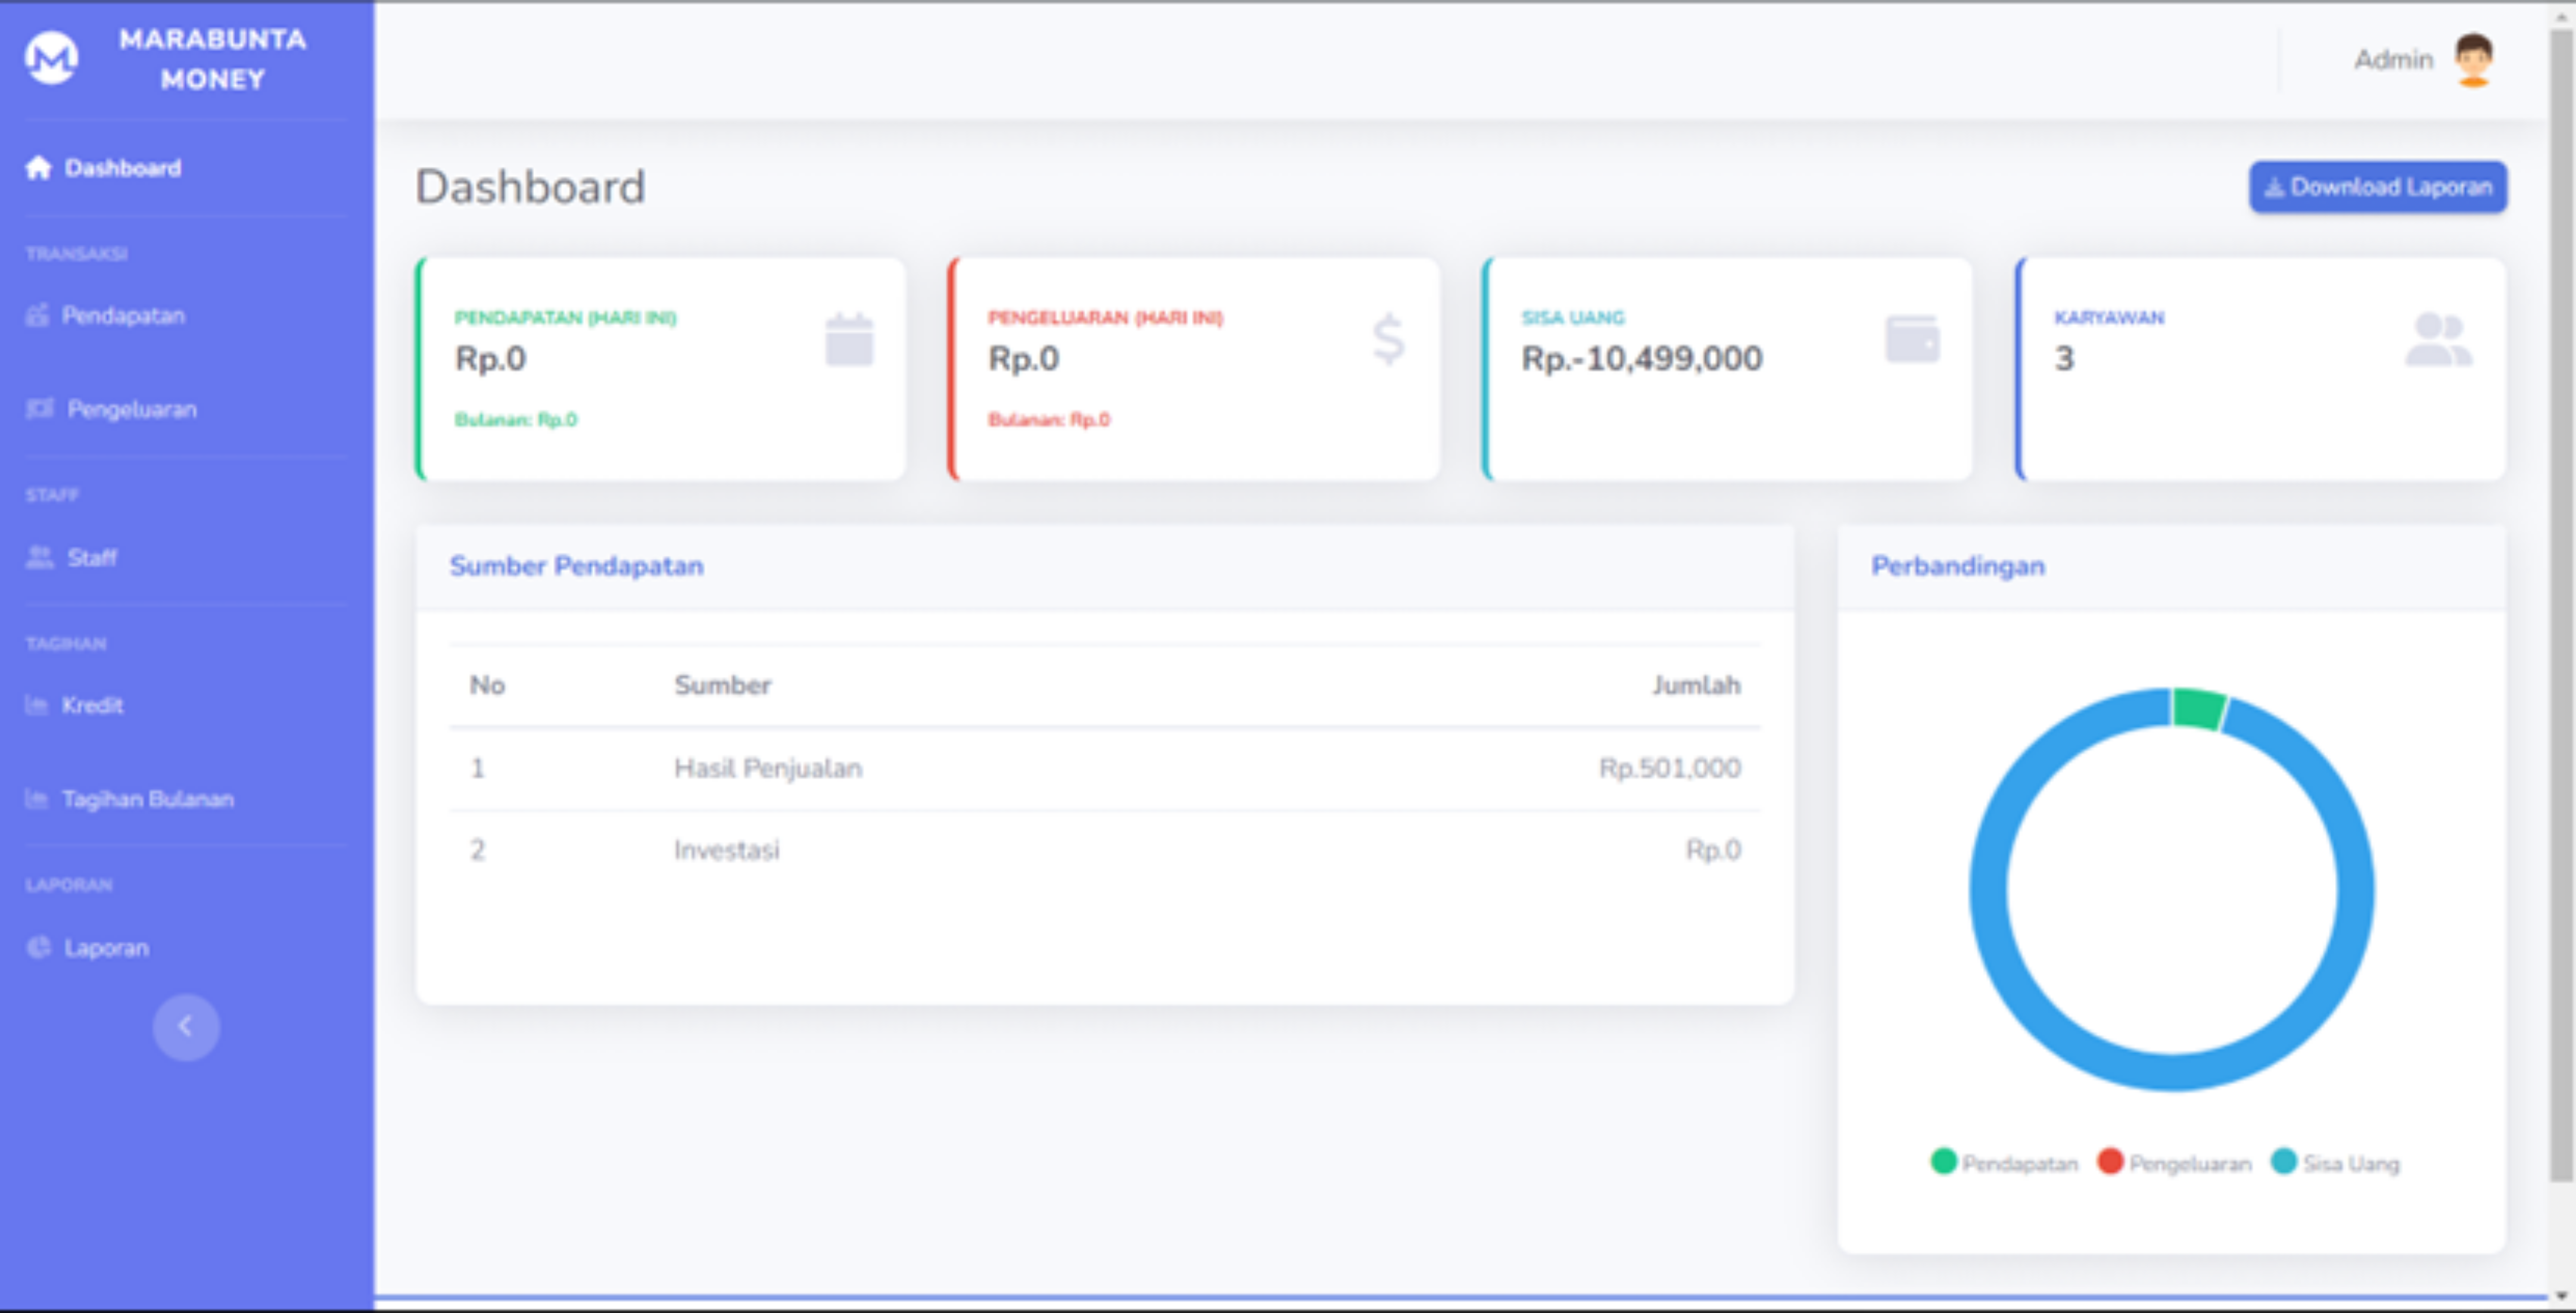The image size is (2576, 1313).
Task: Click the Pendapatan sidebar icon
Action: coord(37,315)
